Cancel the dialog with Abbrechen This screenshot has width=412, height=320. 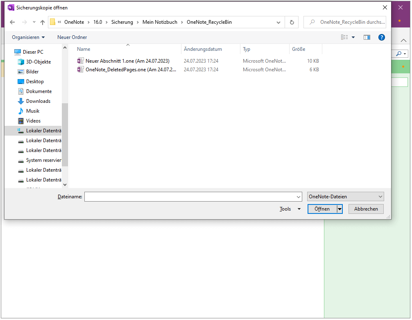(365, 209)
